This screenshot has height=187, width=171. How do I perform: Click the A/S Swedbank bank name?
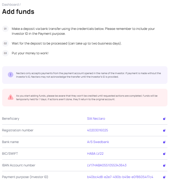click(98, 142)
